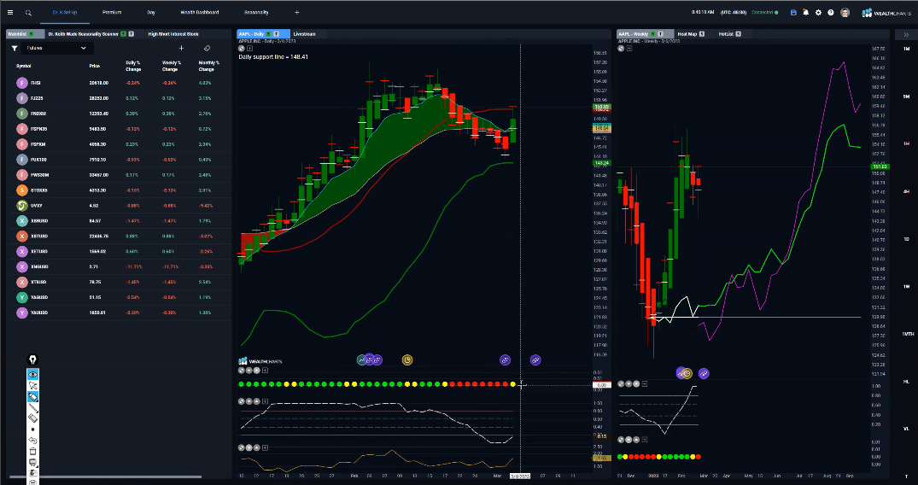The height and width of the screenshot is (485, 918).
Task: Switch to the Livestream tab
Action: point(305,34)
